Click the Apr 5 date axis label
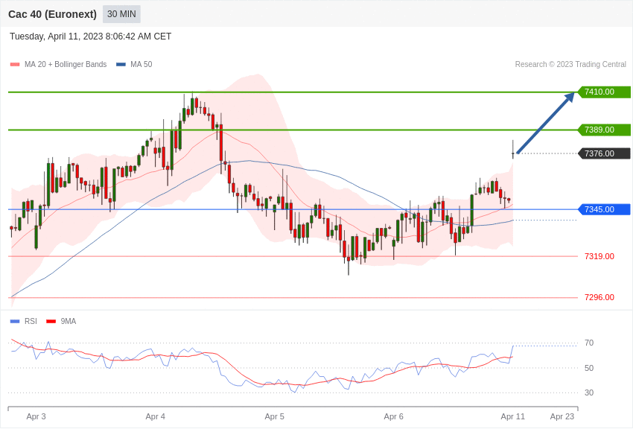 (275, 416)
